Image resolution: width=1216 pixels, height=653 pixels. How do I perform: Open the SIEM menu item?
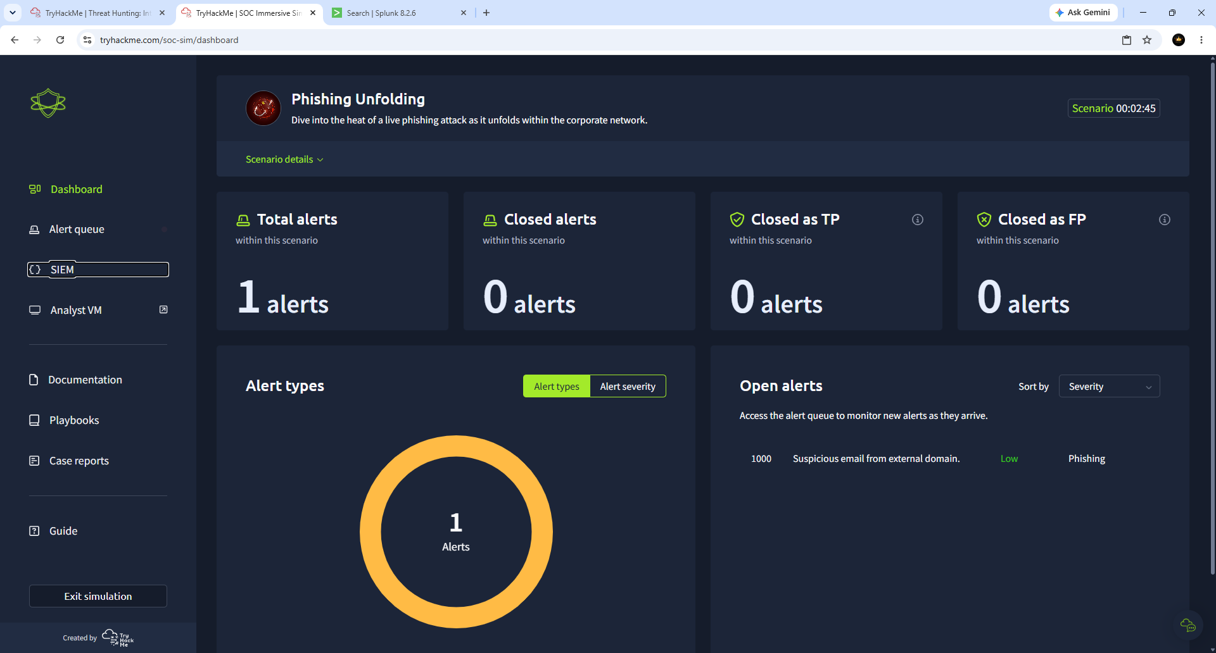[98, 270]
